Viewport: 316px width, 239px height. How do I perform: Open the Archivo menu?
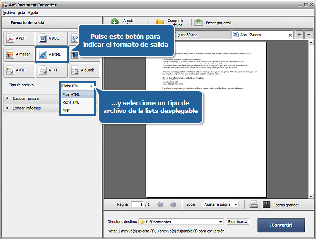coord(9,13)
